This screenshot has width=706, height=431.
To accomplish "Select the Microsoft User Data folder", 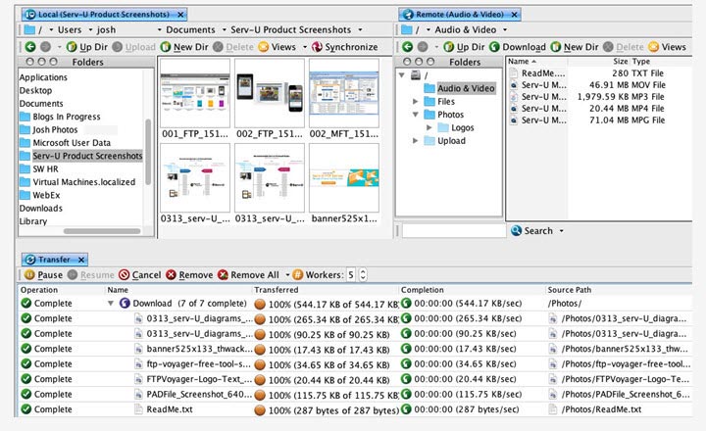I will [66, 143].
